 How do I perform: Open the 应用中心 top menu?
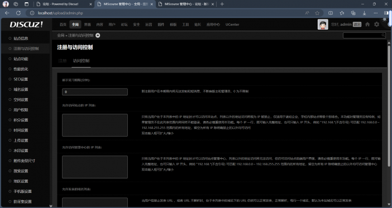point(213,25)
